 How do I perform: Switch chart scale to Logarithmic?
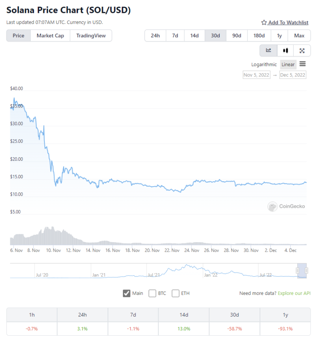pos(264,64)
